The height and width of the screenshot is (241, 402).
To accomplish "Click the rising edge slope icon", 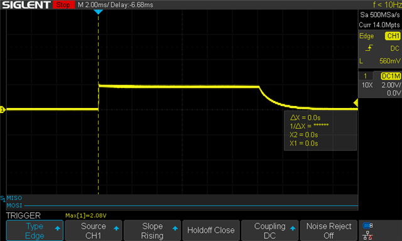I will (369, 48).
